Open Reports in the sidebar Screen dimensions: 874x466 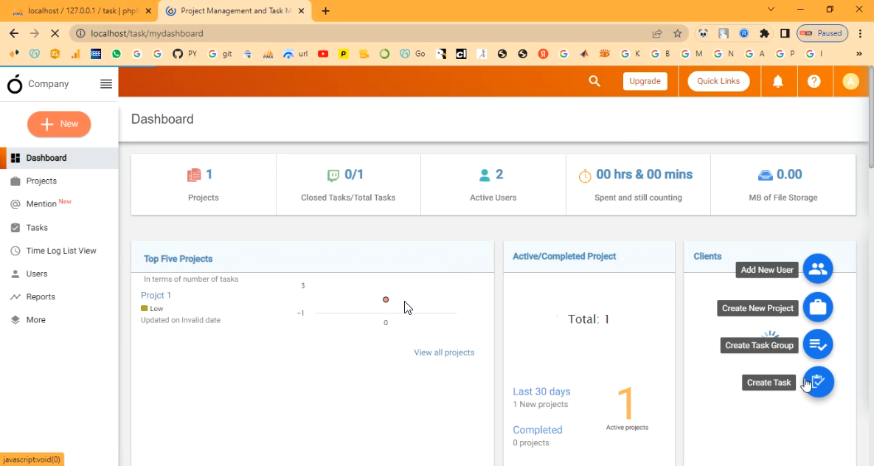[x=59, y=296]
